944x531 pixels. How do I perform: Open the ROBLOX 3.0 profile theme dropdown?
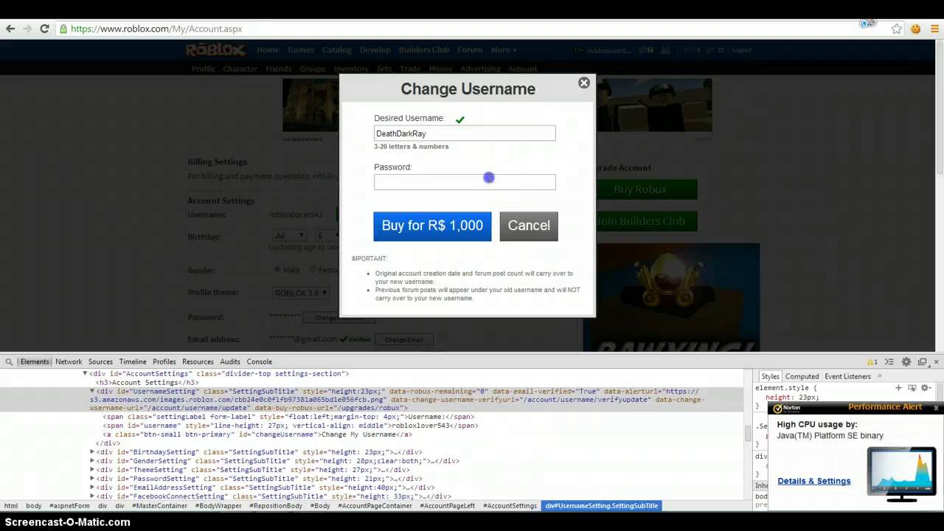click(299, 293)
